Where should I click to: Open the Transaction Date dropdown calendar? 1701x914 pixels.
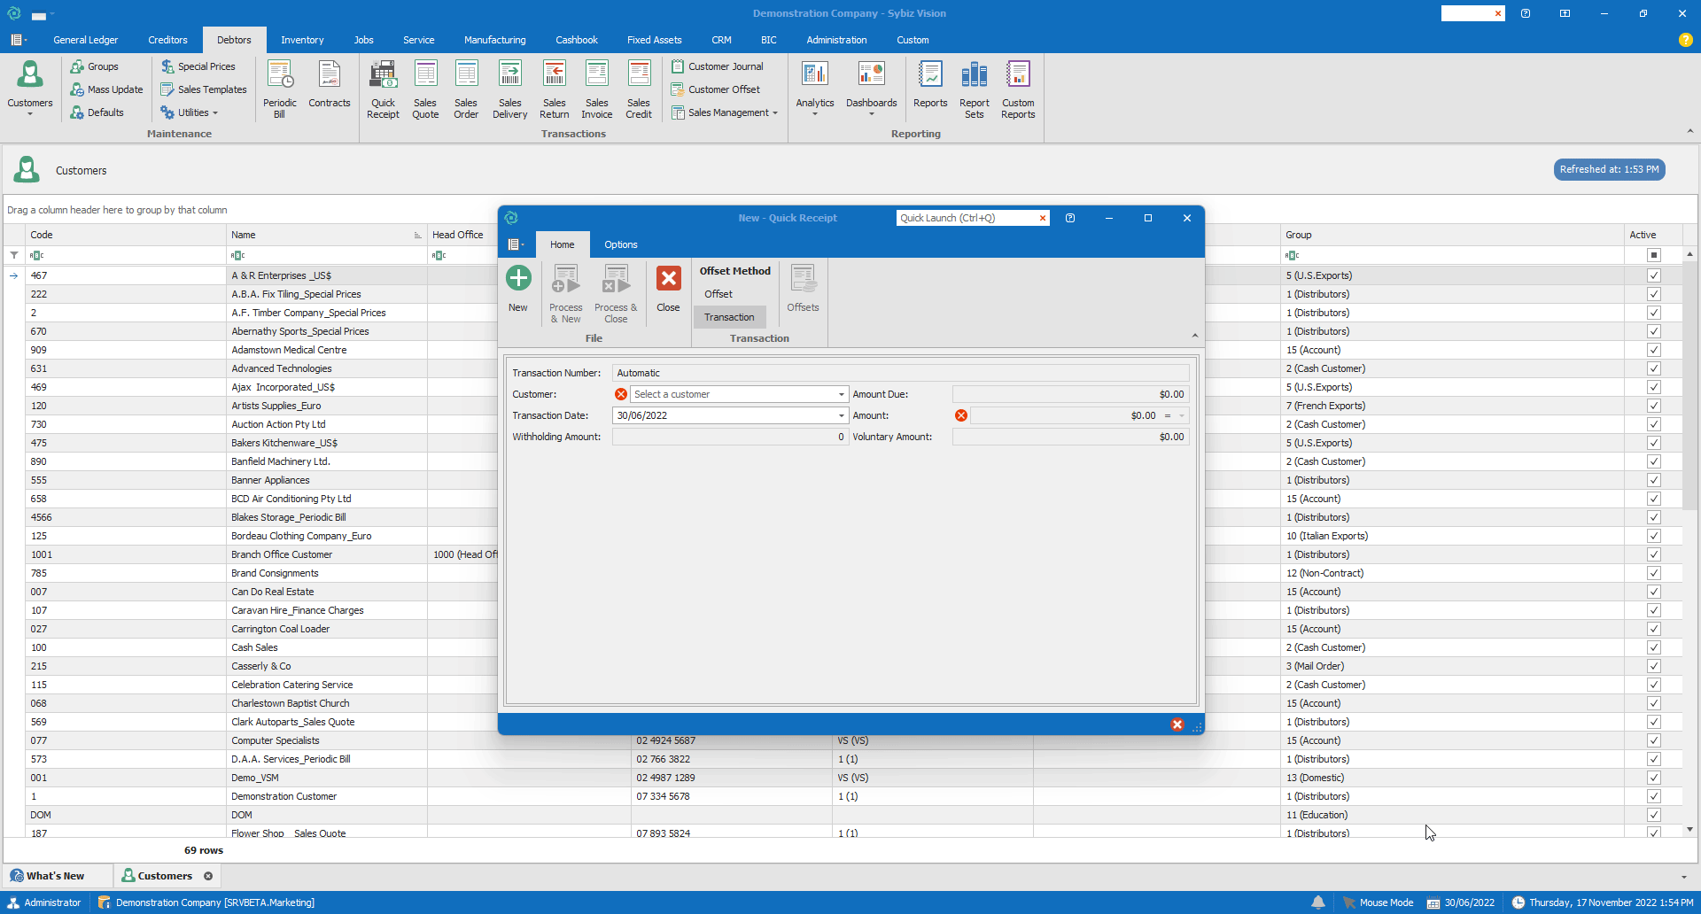point(841,415)
